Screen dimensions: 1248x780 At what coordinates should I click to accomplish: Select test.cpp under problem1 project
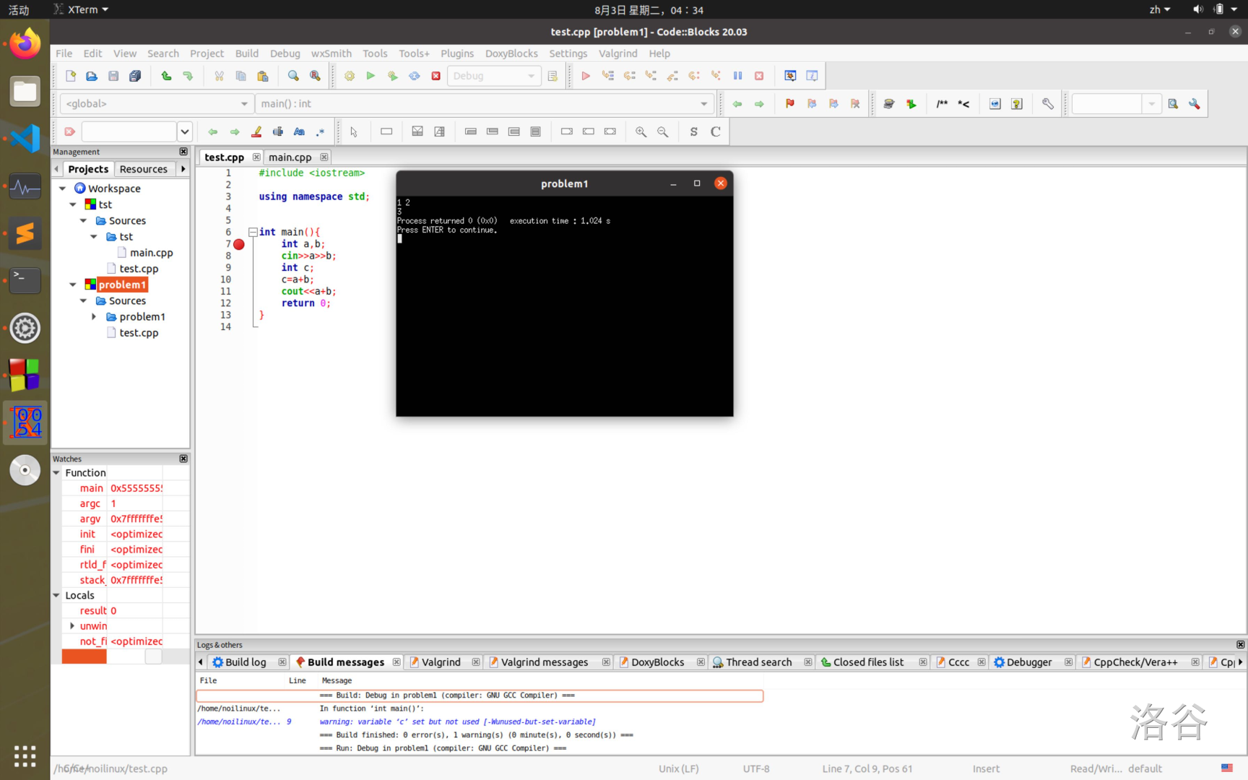pos(139,333)
